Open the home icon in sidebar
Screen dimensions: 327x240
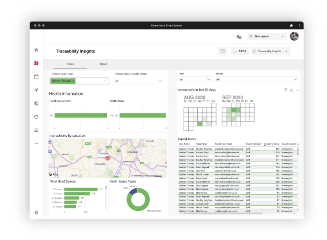pos(36,50)
